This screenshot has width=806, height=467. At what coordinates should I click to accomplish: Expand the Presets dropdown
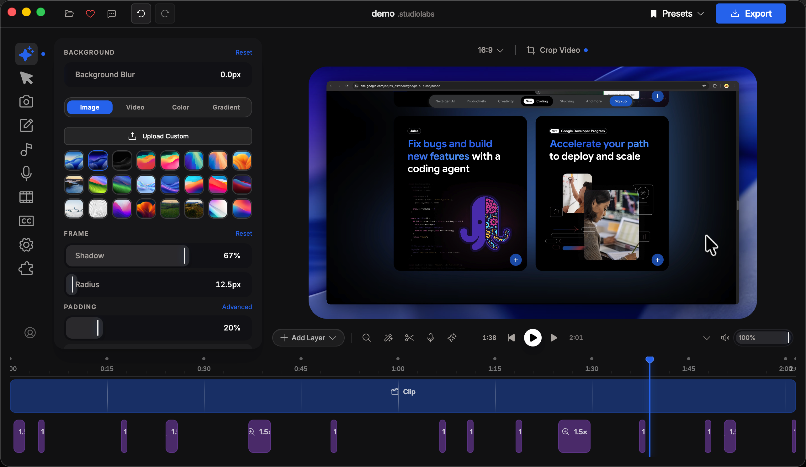coord(677,14)
